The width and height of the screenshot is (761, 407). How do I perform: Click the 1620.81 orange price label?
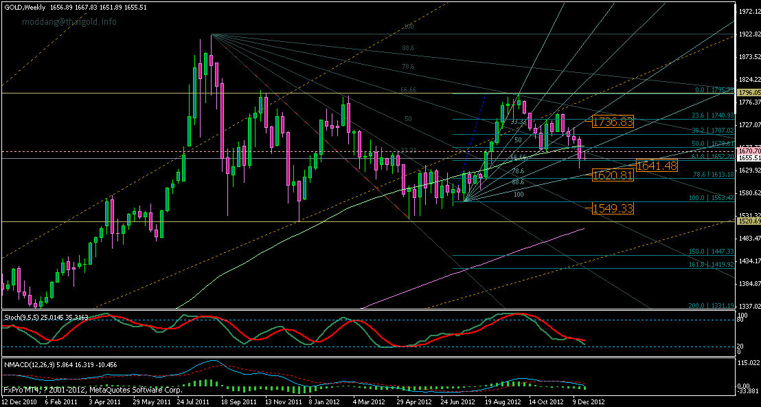[x=613, y=175]
